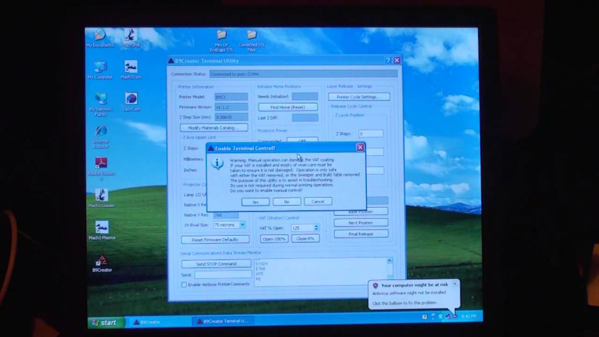Viewport: 599px width, 337px height.
Task: Click the Printer Cycle Settings button
Action: click(359, 97)
